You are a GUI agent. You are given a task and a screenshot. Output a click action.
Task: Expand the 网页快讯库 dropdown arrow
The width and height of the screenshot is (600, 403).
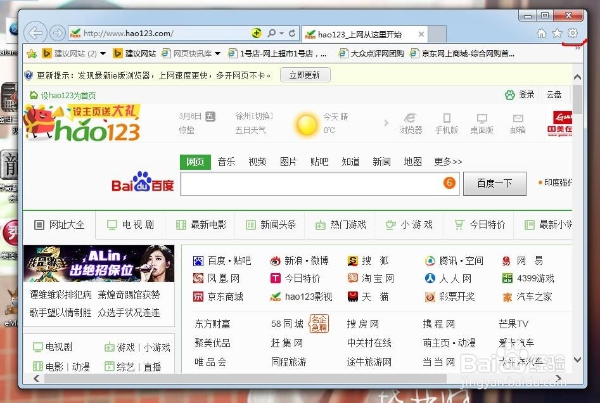click(218, 54)
